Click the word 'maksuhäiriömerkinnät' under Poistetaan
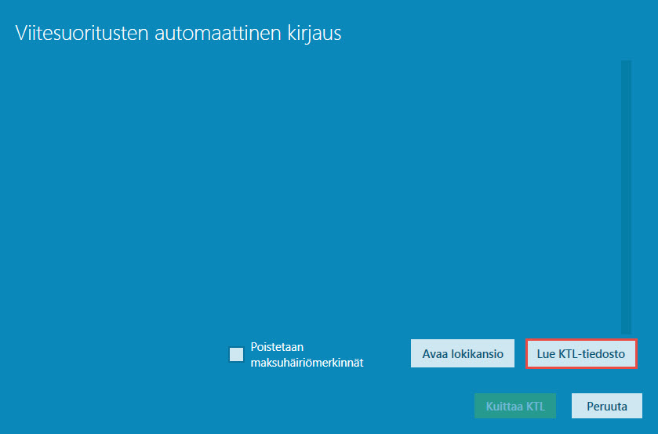658x434 pixels. tap(307, 363)
